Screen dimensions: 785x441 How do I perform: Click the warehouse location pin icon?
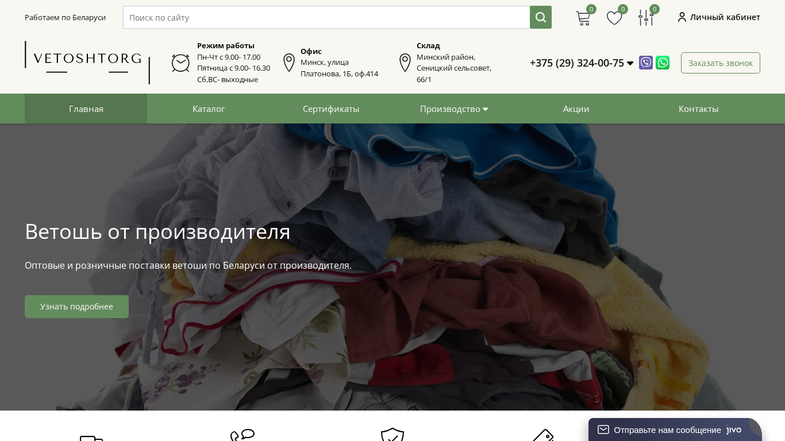[405, 63]
